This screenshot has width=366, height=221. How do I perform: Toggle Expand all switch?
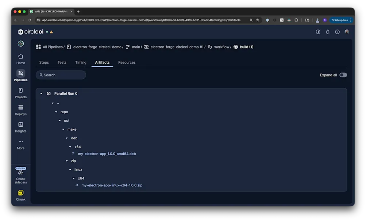click(343, 75)
